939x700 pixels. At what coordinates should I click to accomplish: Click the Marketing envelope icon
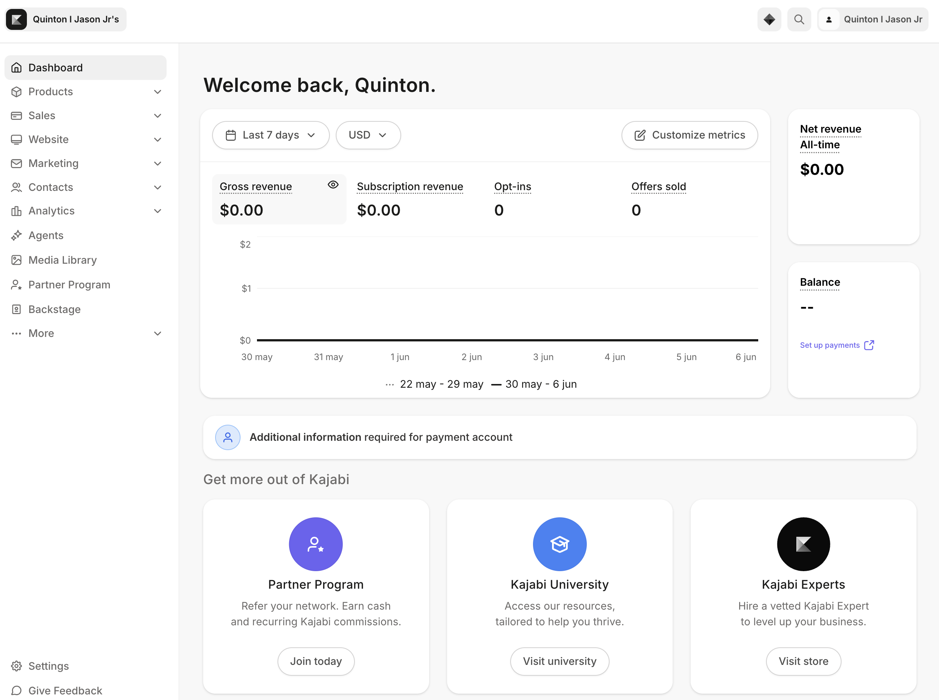coord(16,164)
